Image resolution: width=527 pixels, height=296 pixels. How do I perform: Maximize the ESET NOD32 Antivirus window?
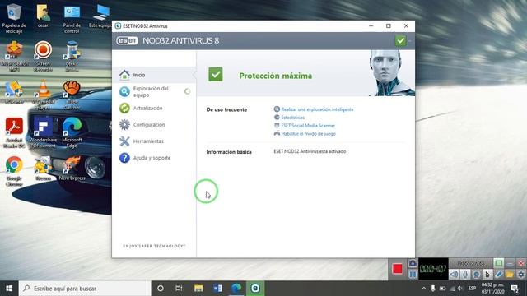[389, 25]
